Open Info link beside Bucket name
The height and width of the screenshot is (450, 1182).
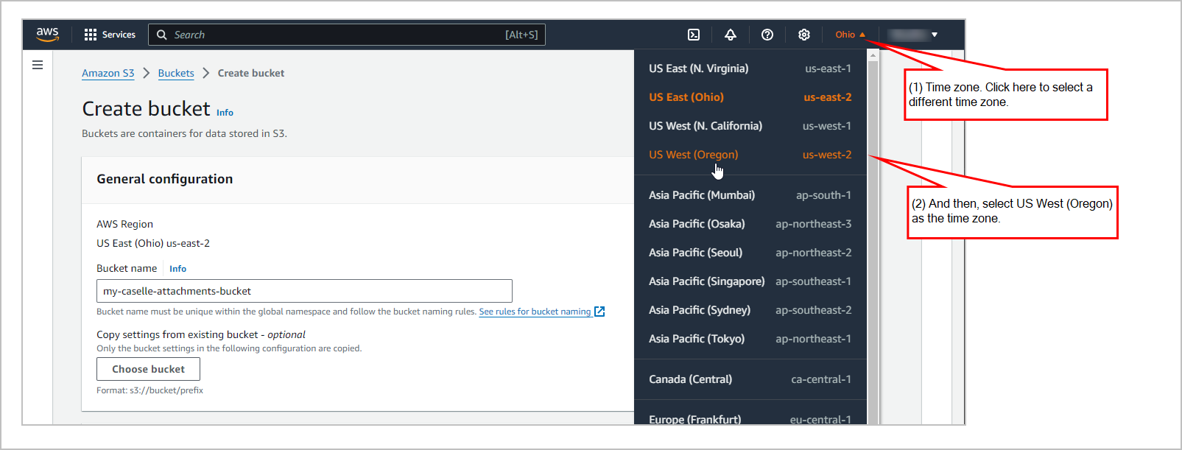[x=177, y=269]
